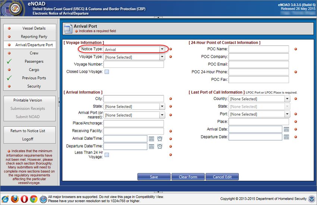Viewport: 317px width, 205px height.
Task: Click the Voyage Number input field
Action: (134, 64)
